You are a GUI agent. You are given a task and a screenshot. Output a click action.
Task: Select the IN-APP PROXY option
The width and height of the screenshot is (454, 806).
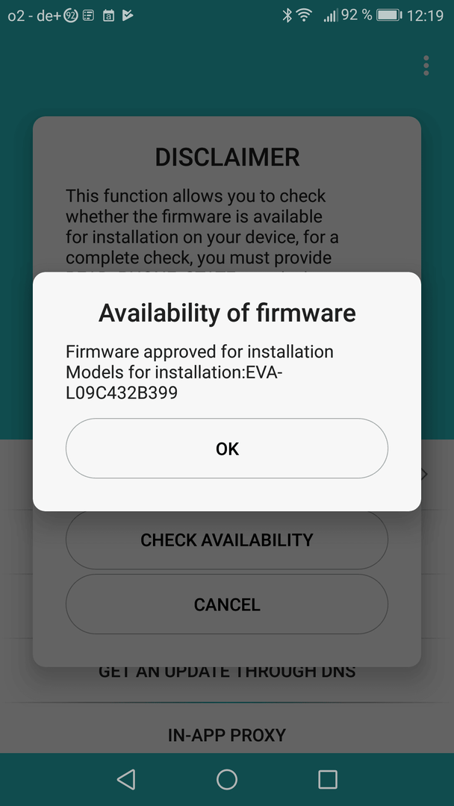click(x=227, y=734)
